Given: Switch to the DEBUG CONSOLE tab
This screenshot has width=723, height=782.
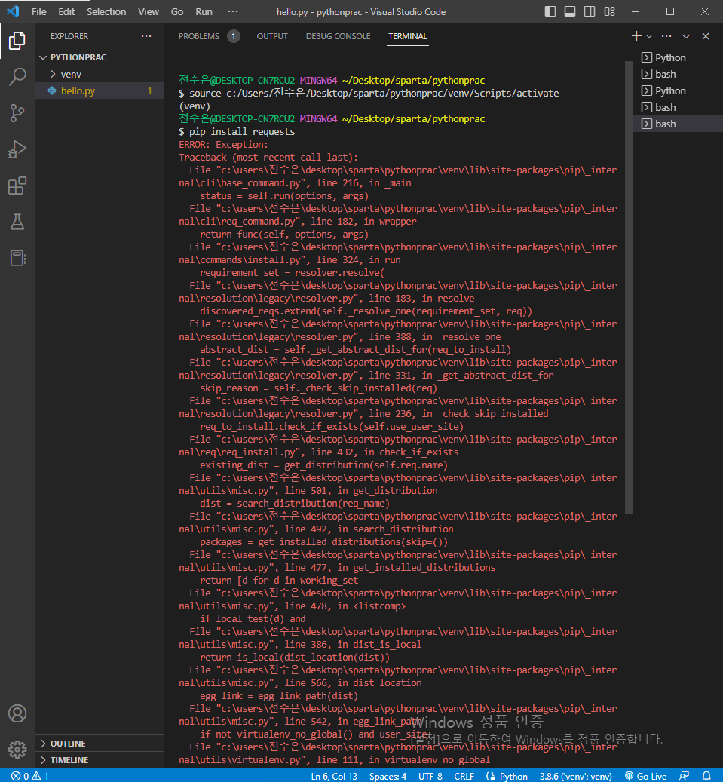Looking at the screenshot, I should [x=338, y=36].
